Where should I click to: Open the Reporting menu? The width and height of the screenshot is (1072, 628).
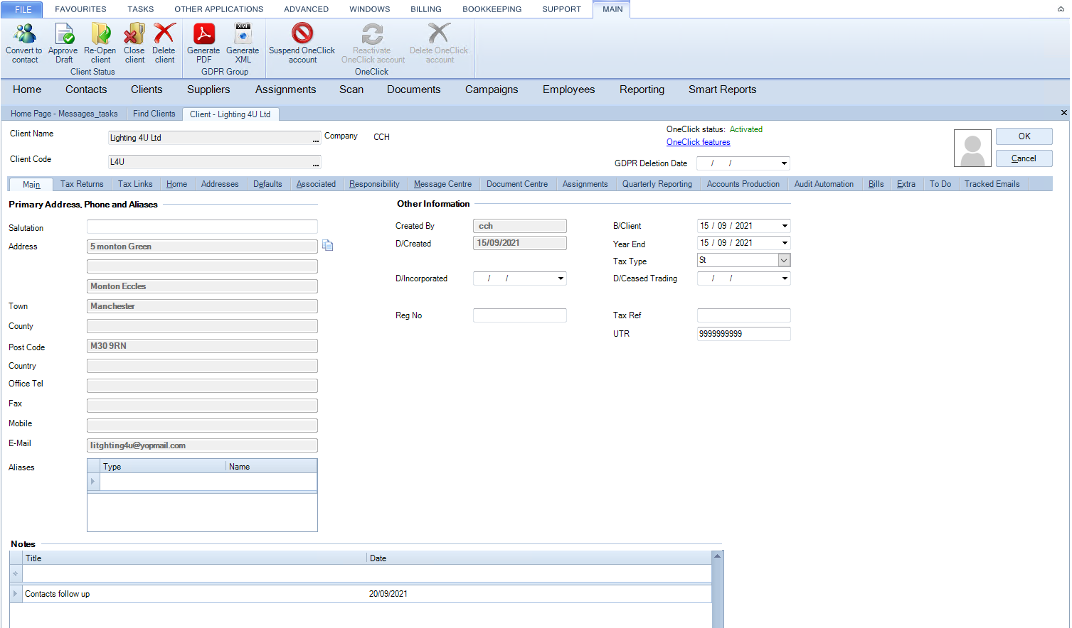point(642,90)
